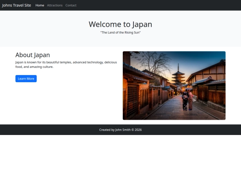Open the Home navigation item
Viewport: 241px width, 181px height.
pyautogui.click(x=40, y=5)
